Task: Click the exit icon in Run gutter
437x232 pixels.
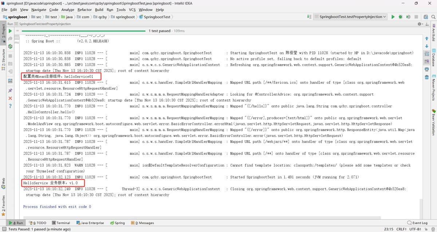Action: pos(10,71)
